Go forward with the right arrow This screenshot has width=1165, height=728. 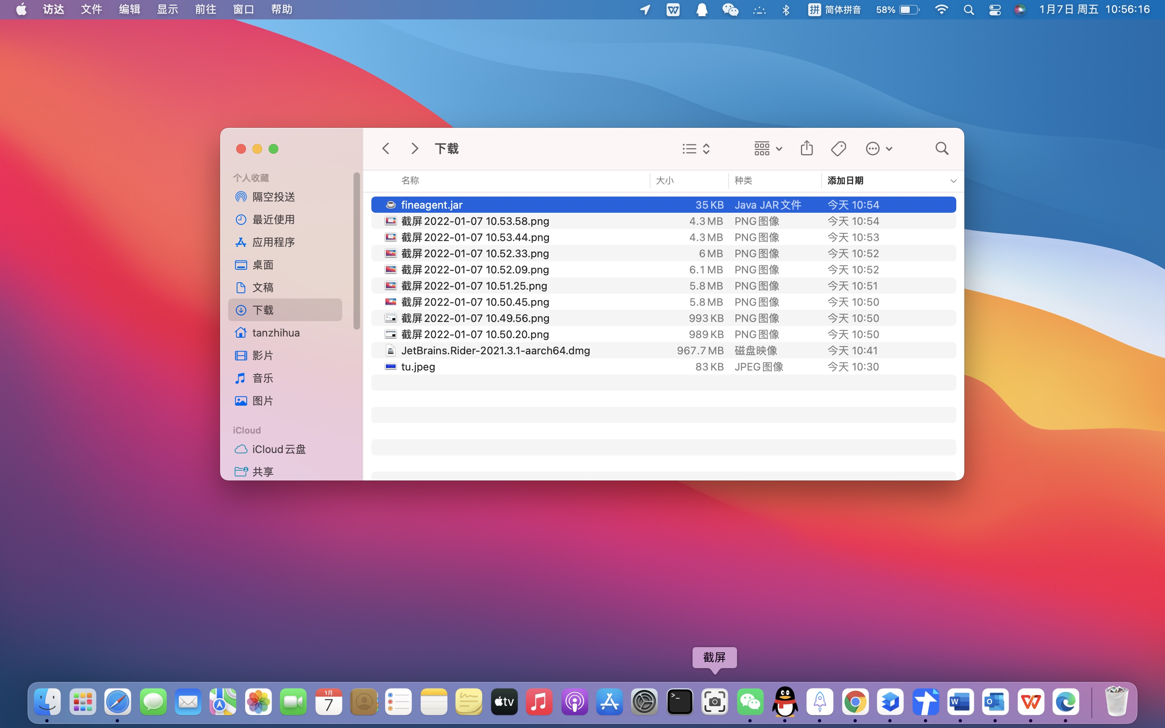pos(415,148)
